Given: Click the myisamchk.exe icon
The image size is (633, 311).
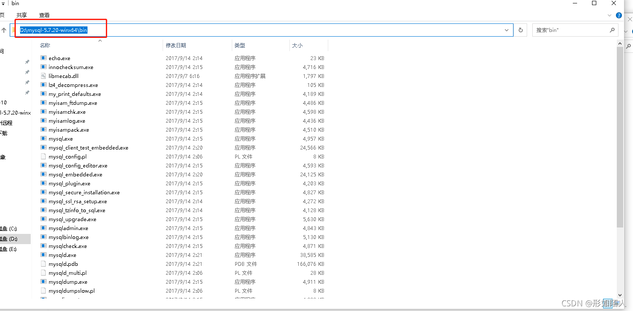Looking at the screenshot, I should tap(43, 112).
